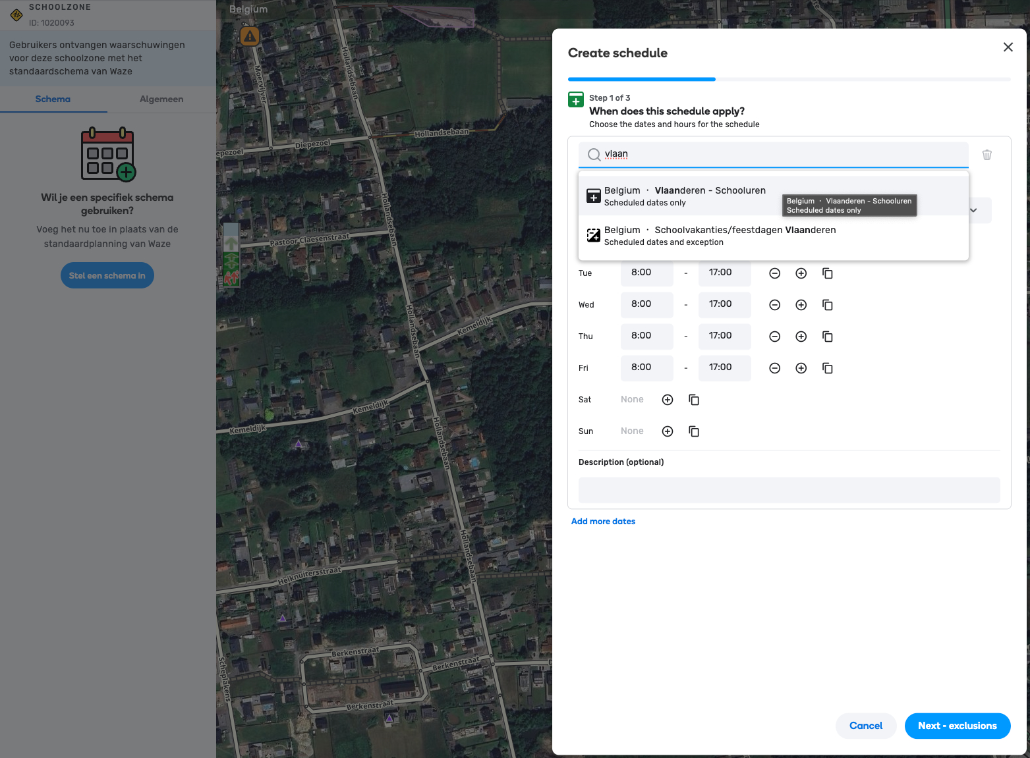The width and height of the screenshot is (1030, 758).
Task: Delete schedule entry with trash icon
Action: coord(987,155)
